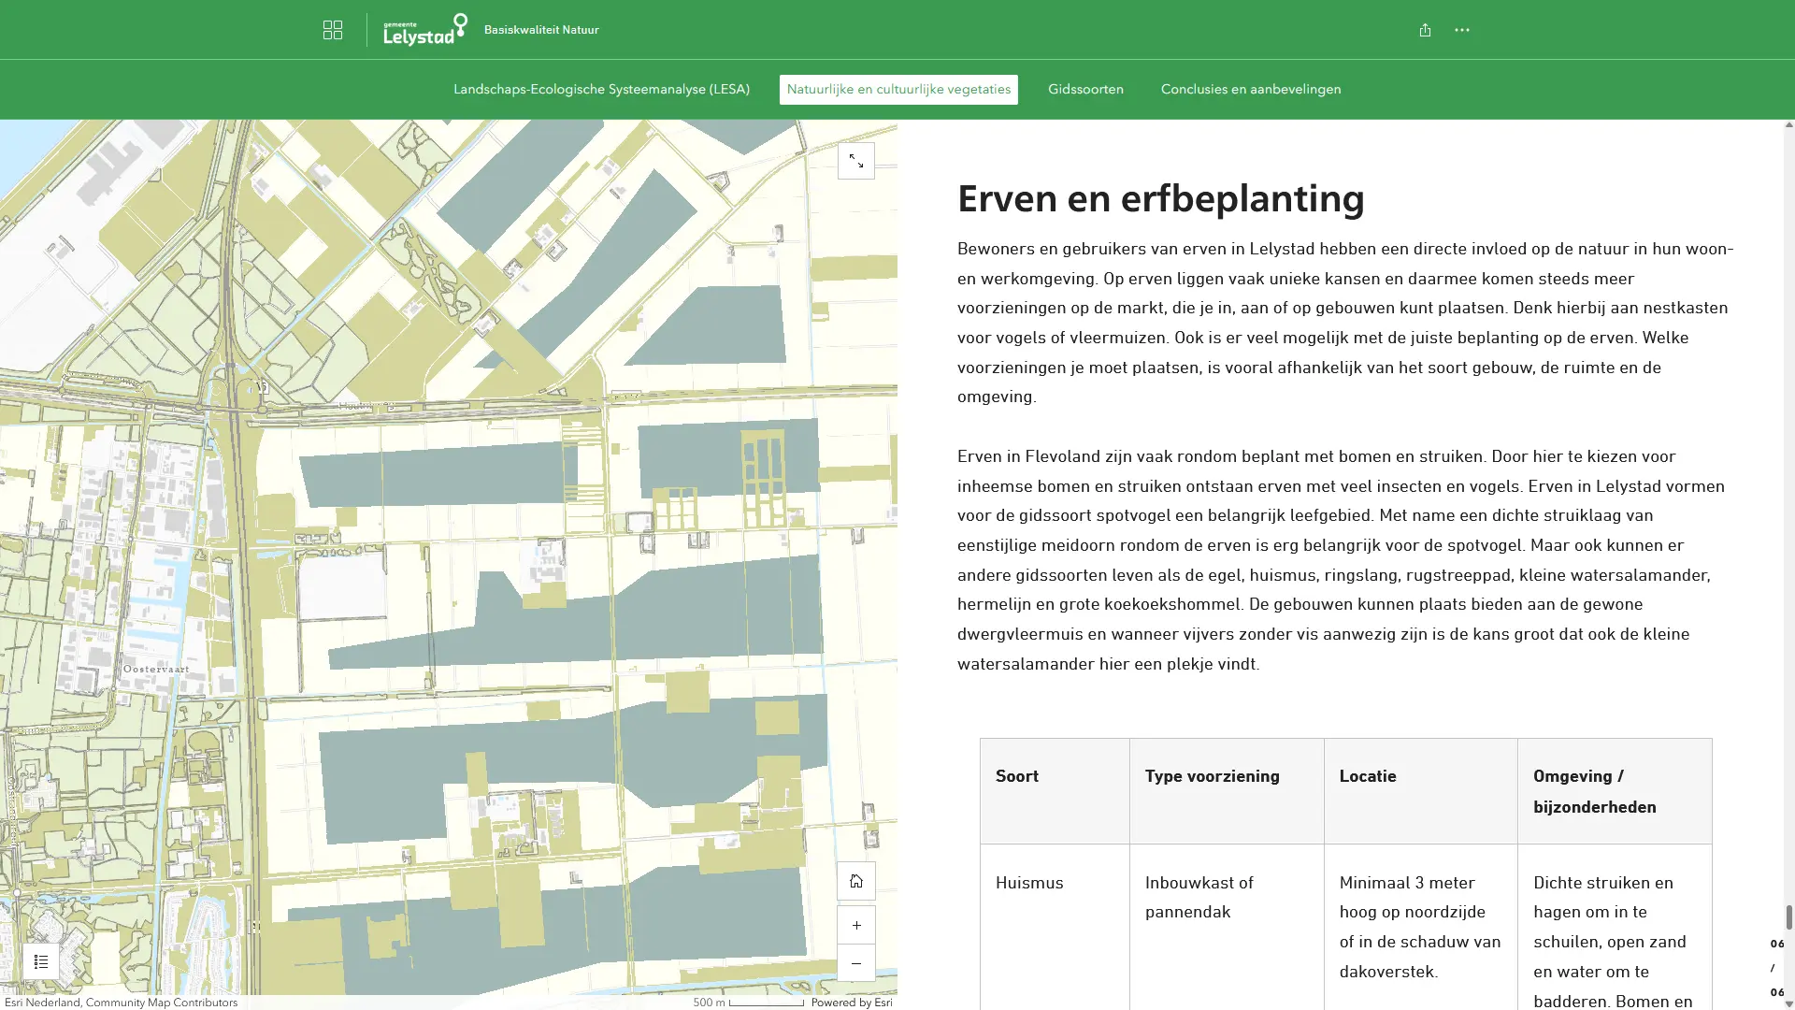Zoom in on the map
The height and width of the screenshot is (1010, 1795).
[x=855, y=925]
